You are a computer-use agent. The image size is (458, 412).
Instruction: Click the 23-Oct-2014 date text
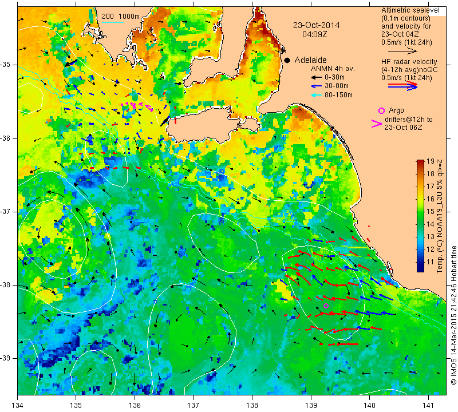317,25
